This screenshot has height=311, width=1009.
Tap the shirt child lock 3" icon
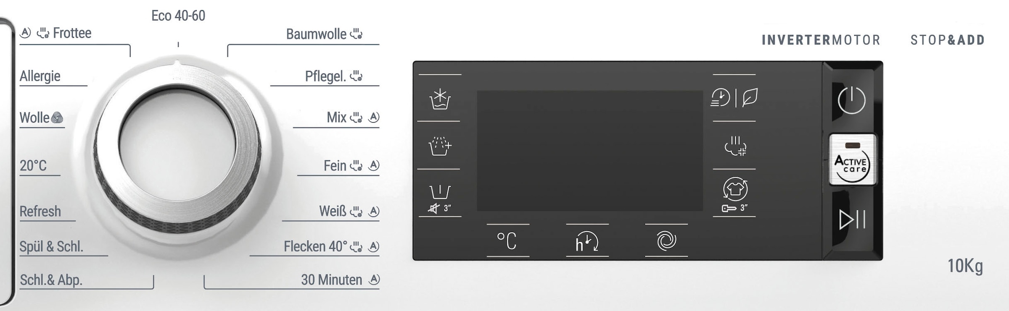(x=735, y=194)
